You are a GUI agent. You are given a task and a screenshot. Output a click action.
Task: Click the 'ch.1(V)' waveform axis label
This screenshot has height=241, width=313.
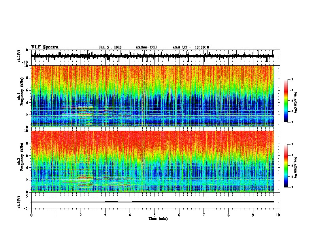click(x=19, y=56)
